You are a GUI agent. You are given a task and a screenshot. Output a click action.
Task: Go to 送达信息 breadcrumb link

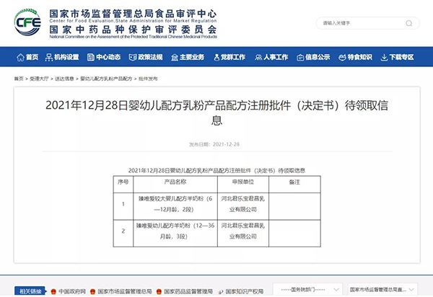point(64,79)
